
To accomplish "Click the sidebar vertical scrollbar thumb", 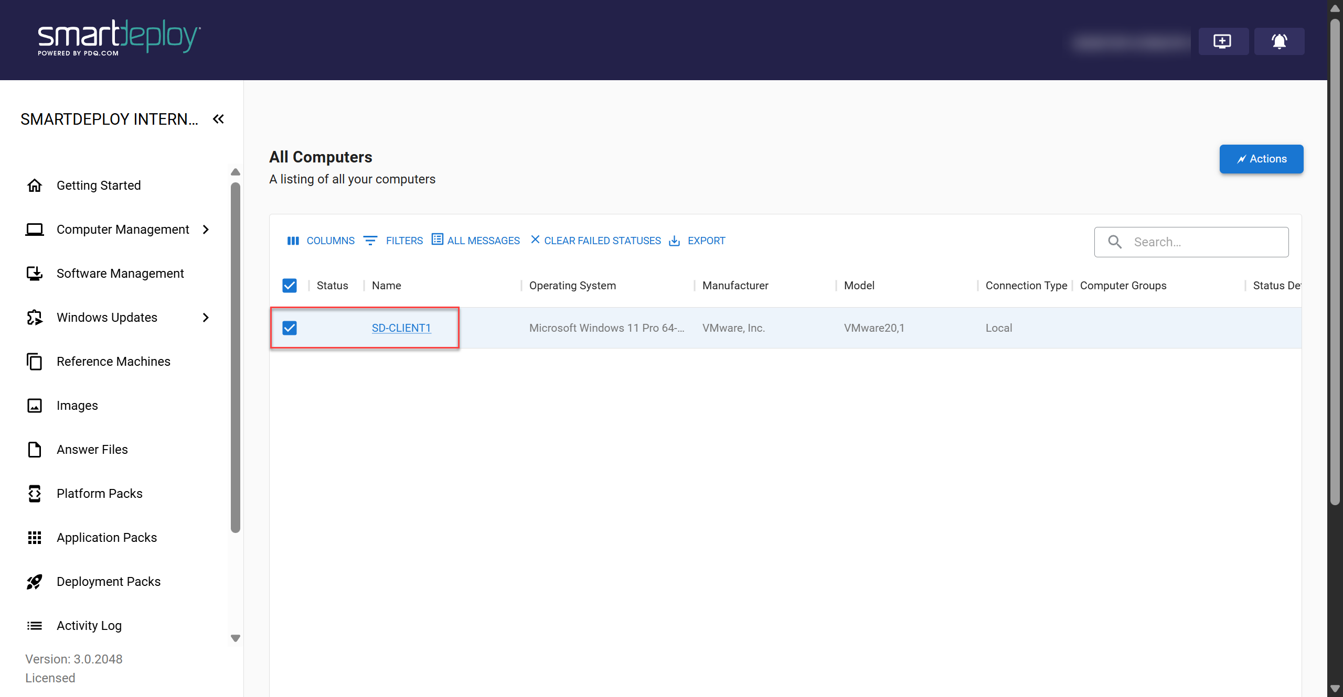I will click(236, 356).
